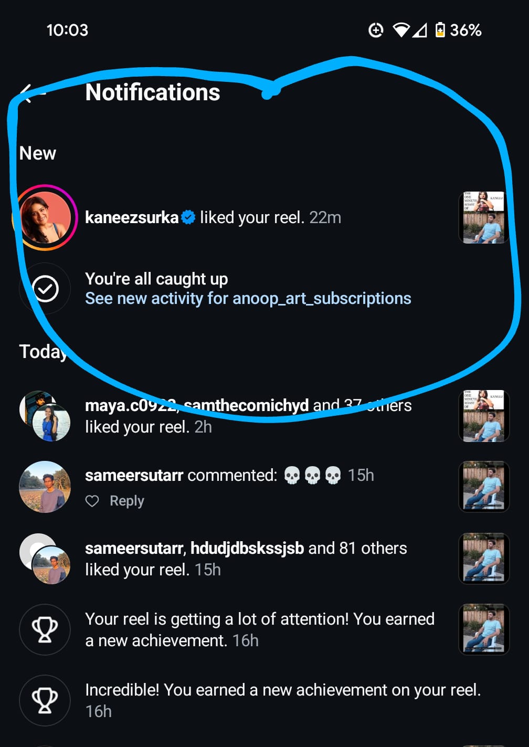Open See new activity for anoop_art_subscriptions
This screenshot has height=747, width=529.
point(248,299)
